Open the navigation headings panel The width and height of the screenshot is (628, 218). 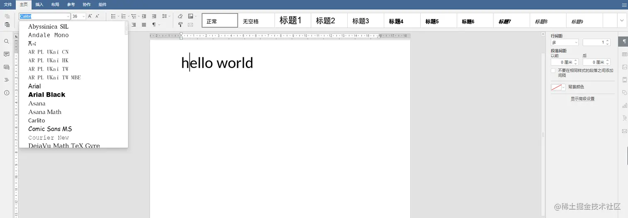[x=7, y=80]
